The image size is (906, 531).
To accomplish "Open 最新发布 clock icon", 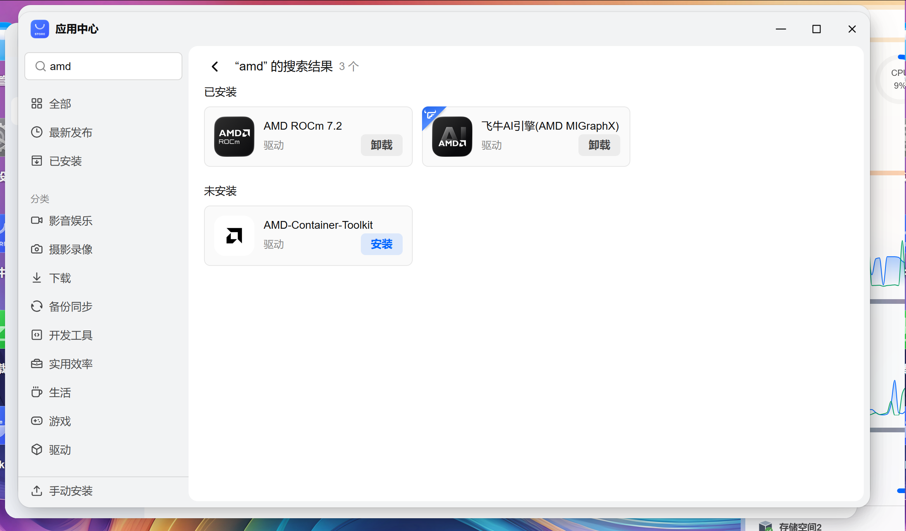I will coord(37,132).
